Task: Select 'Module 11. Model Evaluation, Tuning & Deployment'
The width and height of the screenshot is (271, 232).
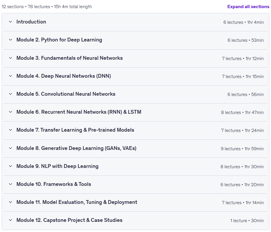Action: click(x=77, y=202)
